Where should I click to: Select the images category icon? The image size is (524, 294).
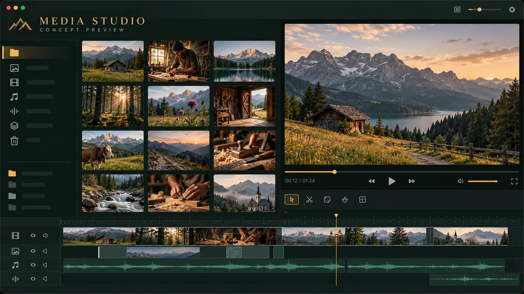point(14,68)
